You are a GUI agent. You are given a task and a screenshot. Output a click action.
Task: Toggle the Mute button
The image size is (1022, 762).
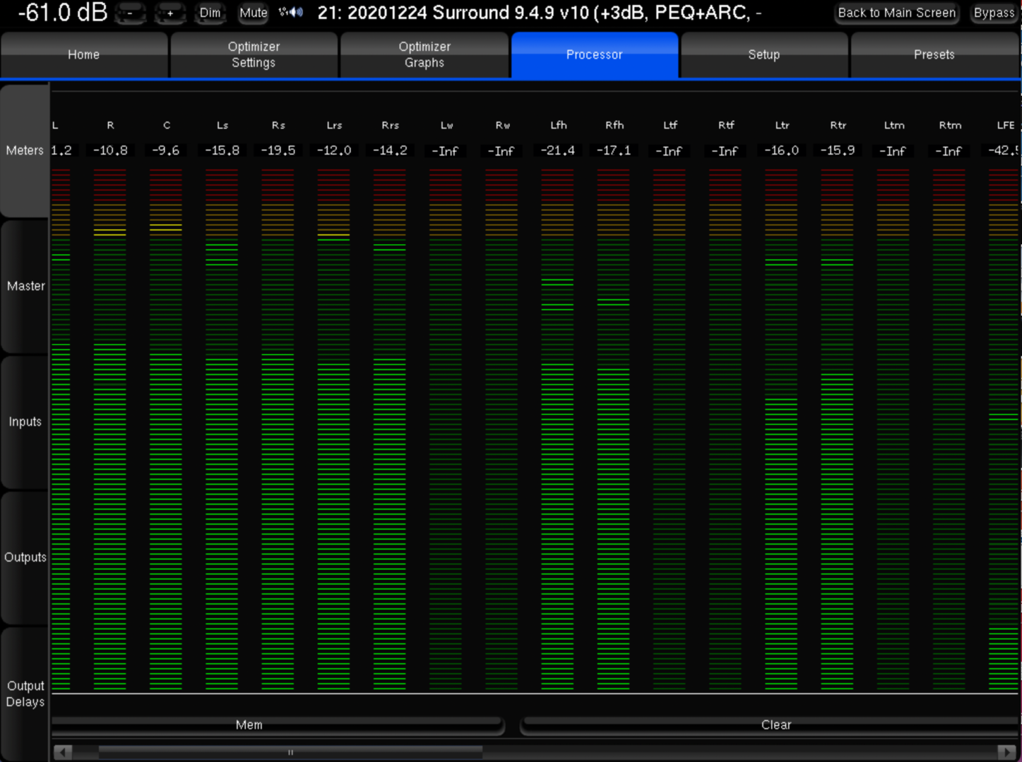[x=253, y=13]
